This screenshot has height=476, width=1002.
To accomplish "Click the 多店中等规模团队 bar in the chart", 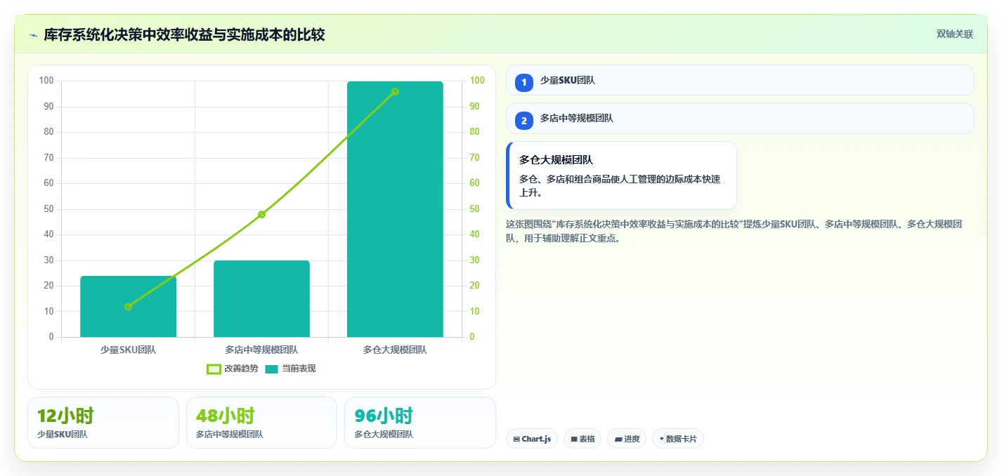I will pyautogui.click(x=261, y=298).
